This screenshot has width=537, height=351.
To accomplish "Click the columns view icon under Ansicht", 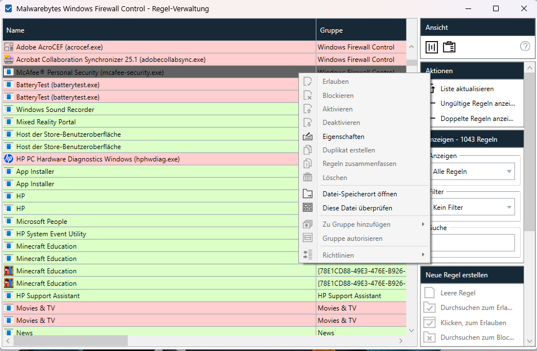I will point(432,47).
